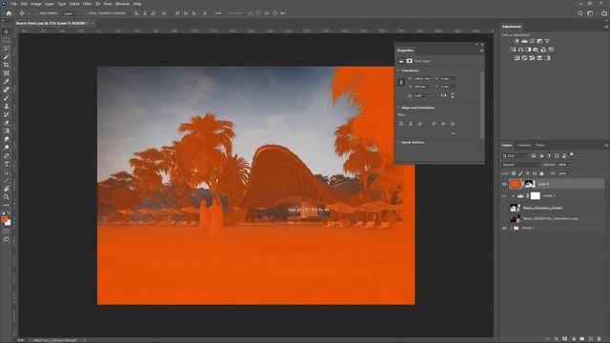Screen dimensions: 610x343
Task: Switch to the Channels tab
Action: point(523,145)
